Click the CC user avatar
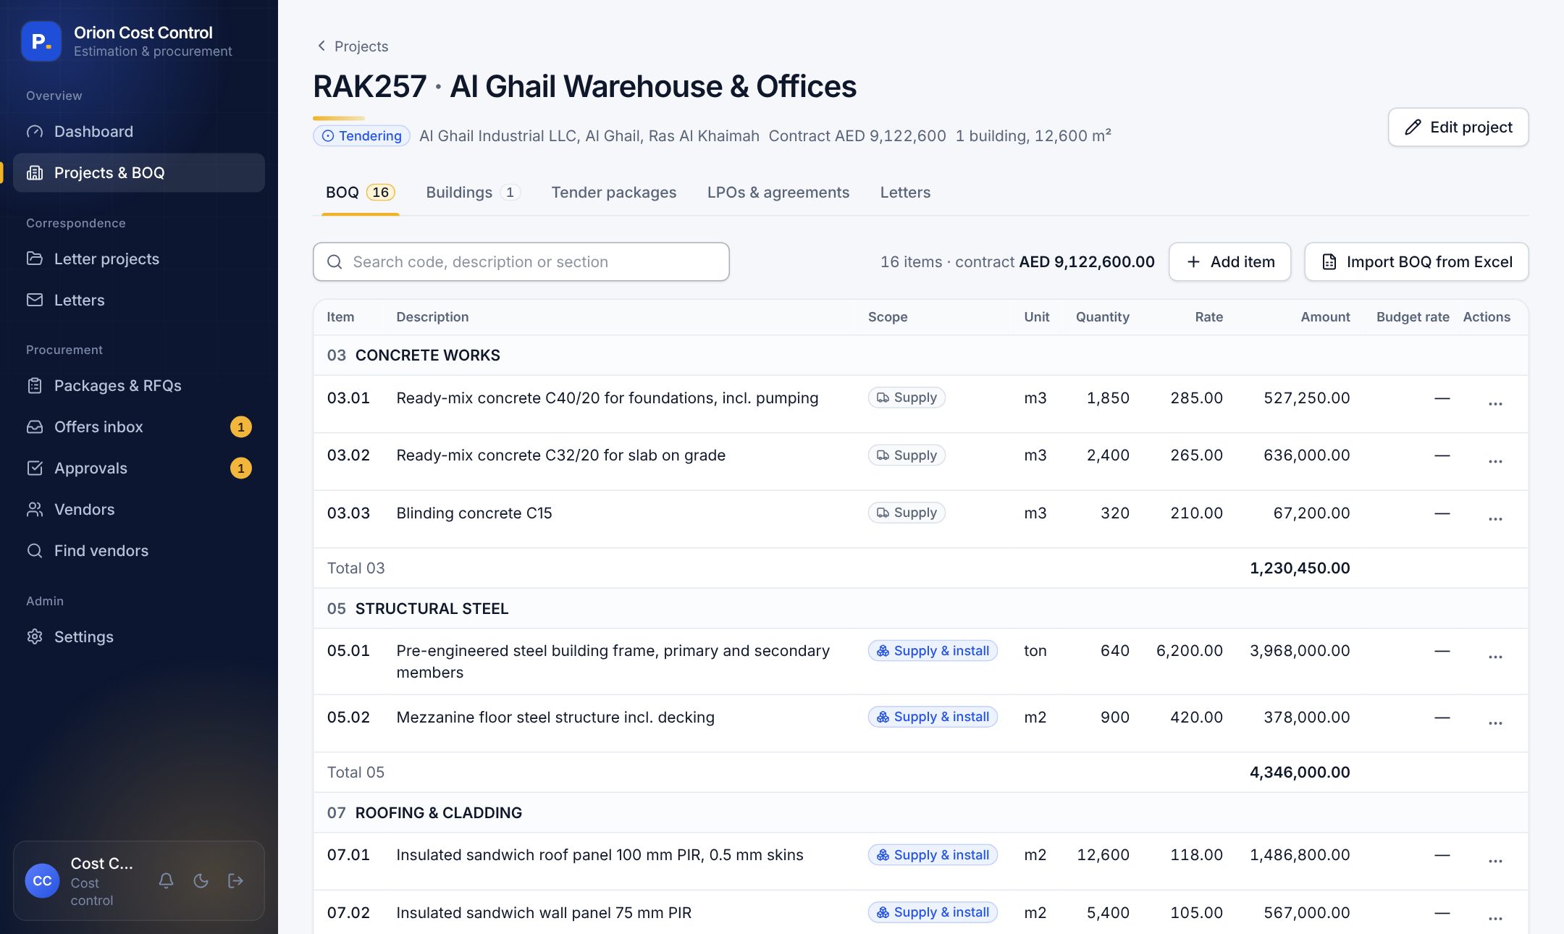Screen dimensions: 1564x934 (x=42, y=880)
